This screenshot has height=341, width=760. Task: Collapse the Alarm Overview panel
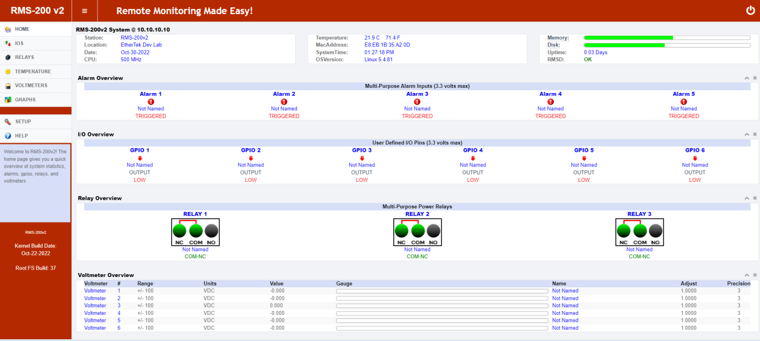coord(746,78)
